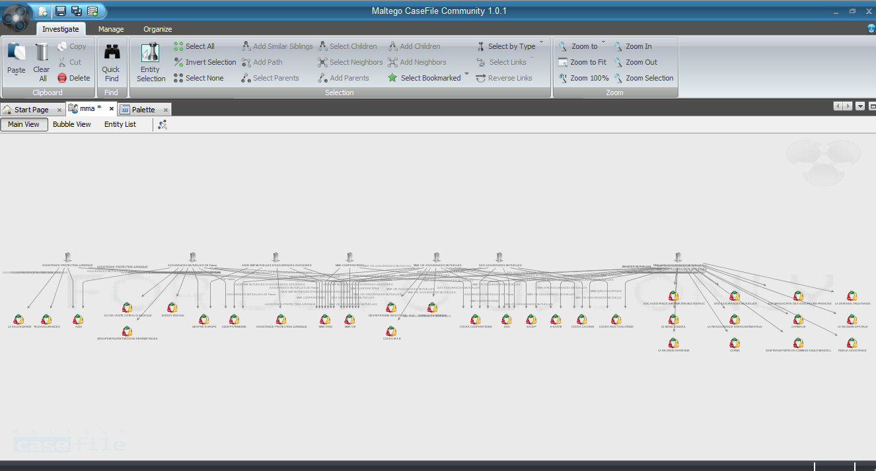Select the ASSISTANCE PROTECTION JURIDIQUE server node at the far left of the top row

tap(67, 257)
